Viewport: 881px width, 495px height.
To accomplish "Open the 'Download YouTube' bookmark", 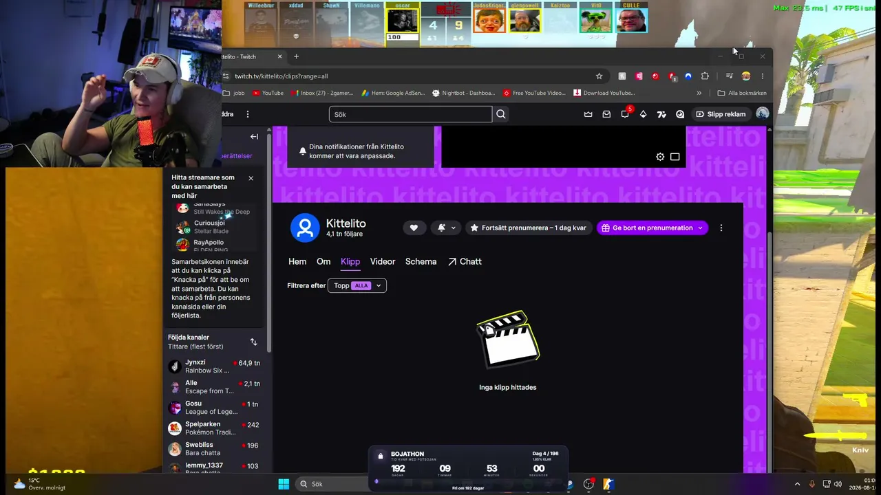I will 605,93.
